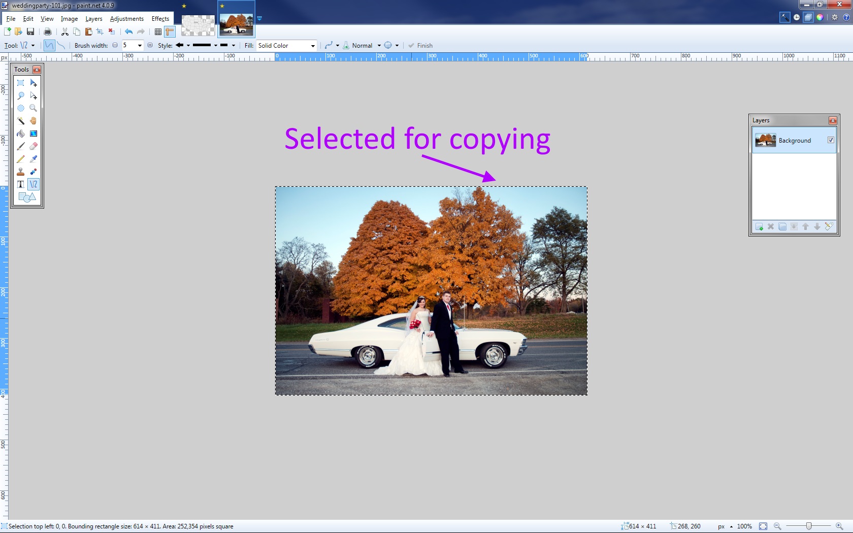Toggle History window from top-right icon

point(797,17)
